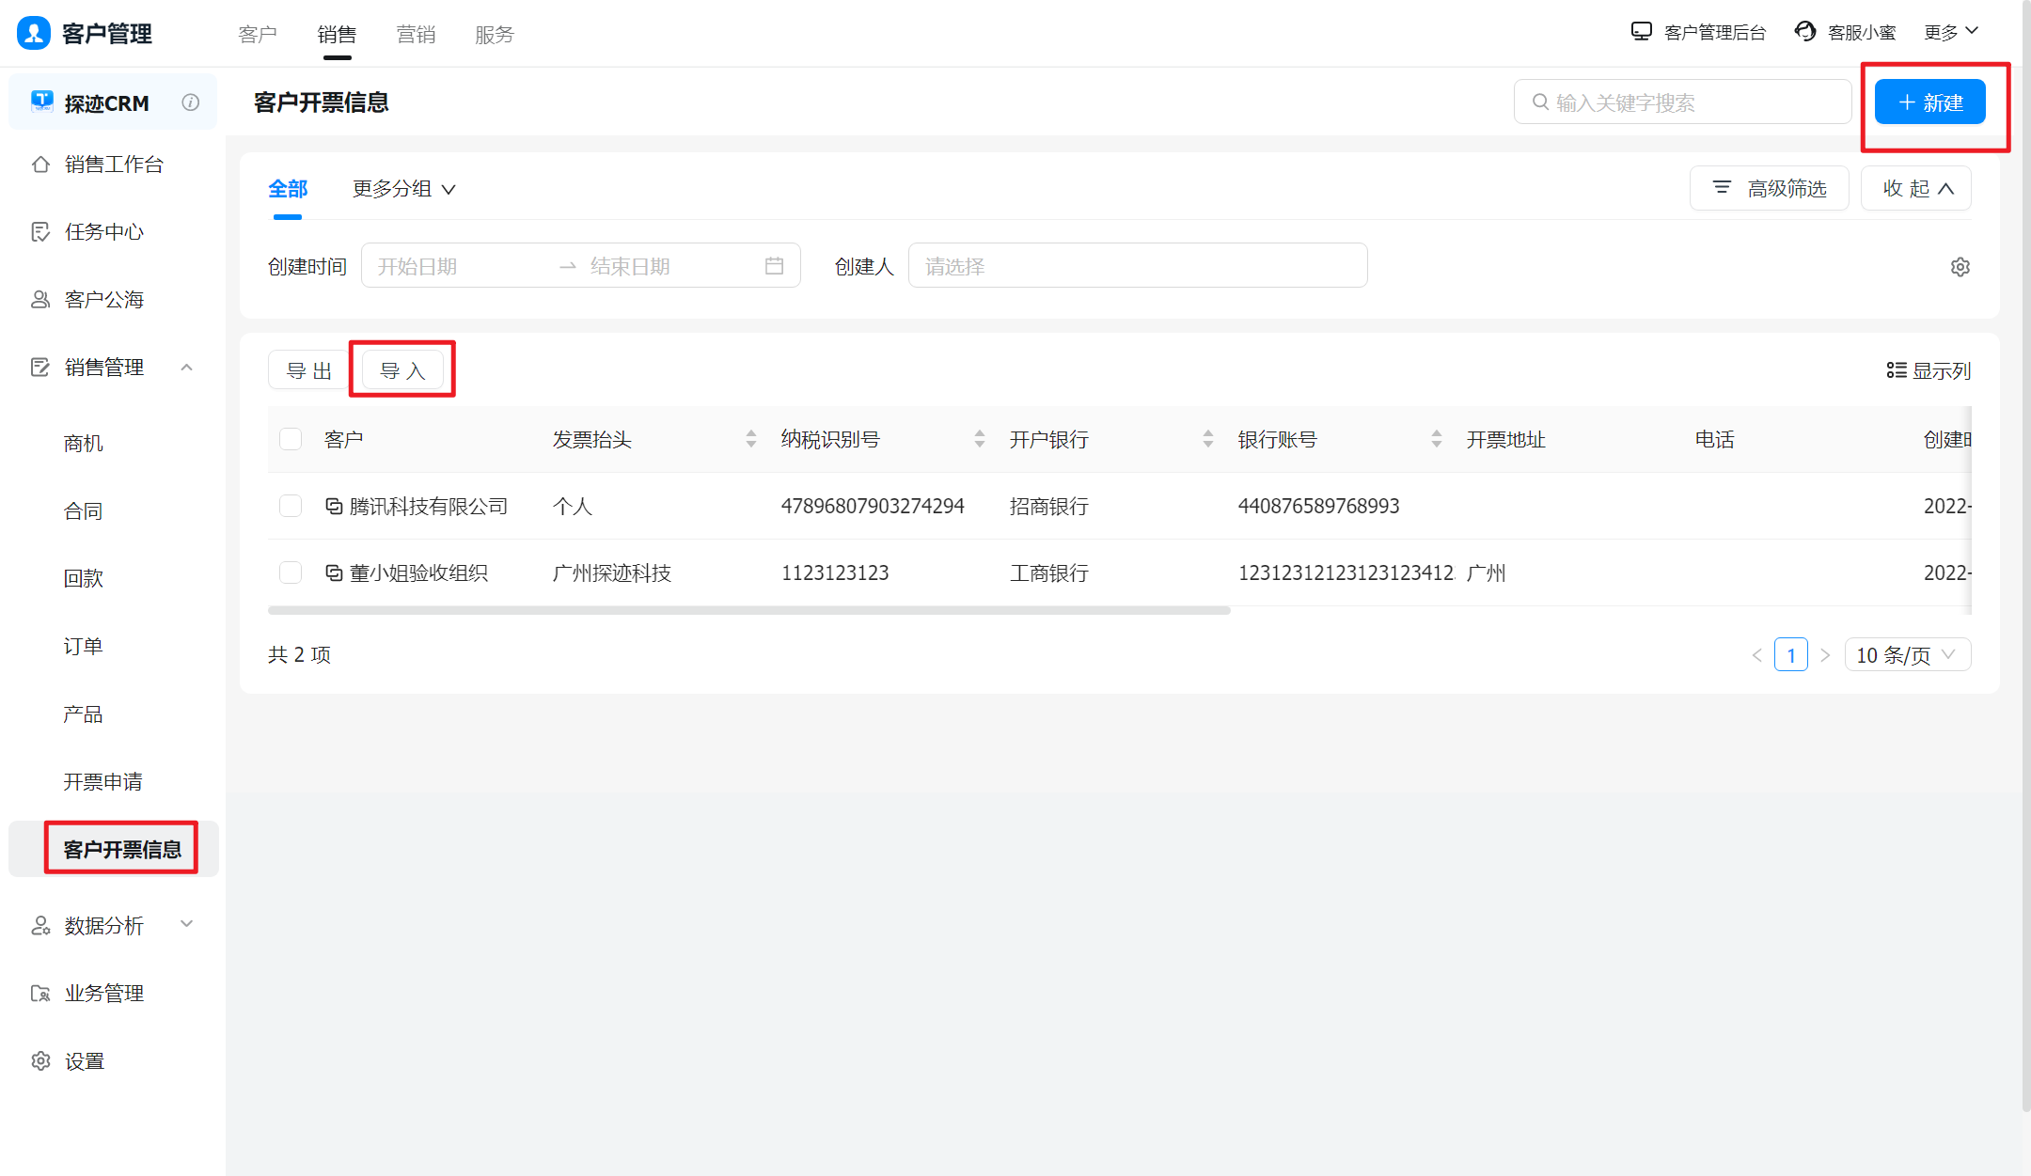The image size is (2031, 1176).
Task: Open filter settings gear icon
Action: 1960,267
